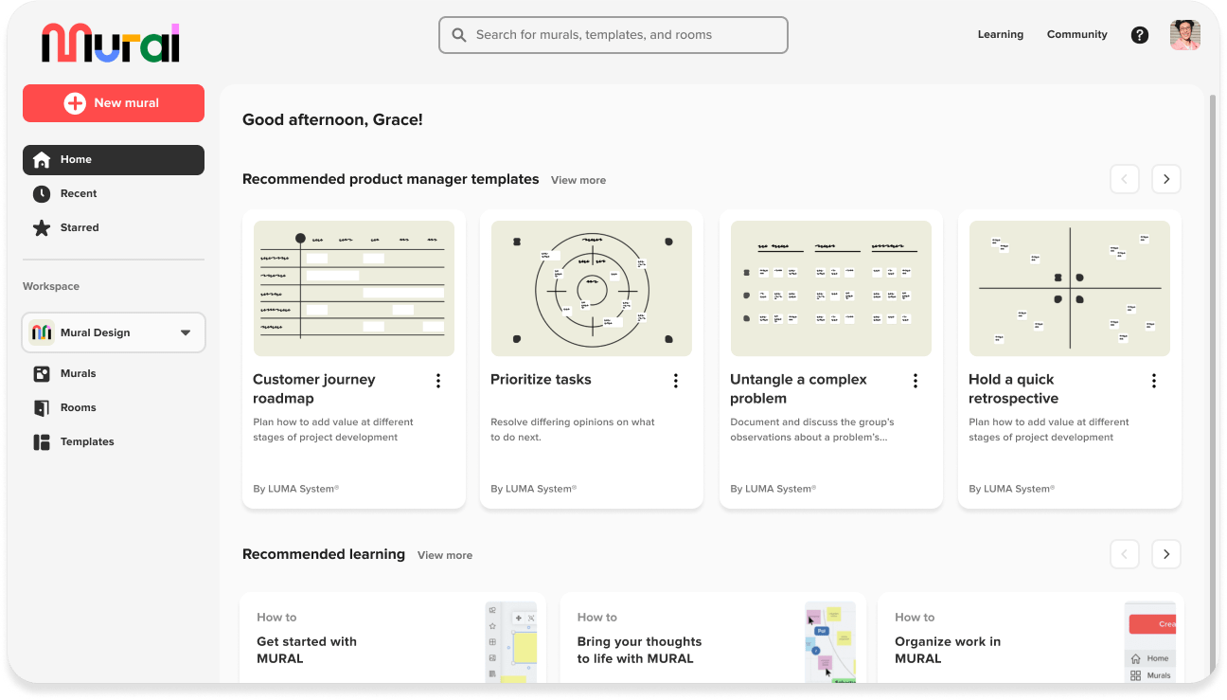Open Murals in the workspace menu

(x=114, y=374)
